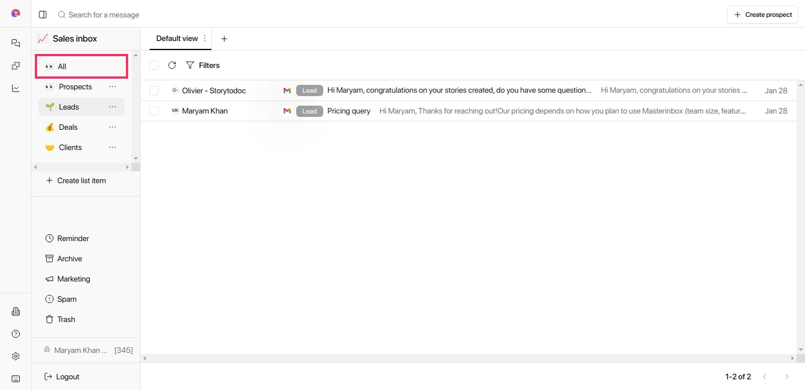
Task: Open the Default view options menu
Action: pos(203,38)
